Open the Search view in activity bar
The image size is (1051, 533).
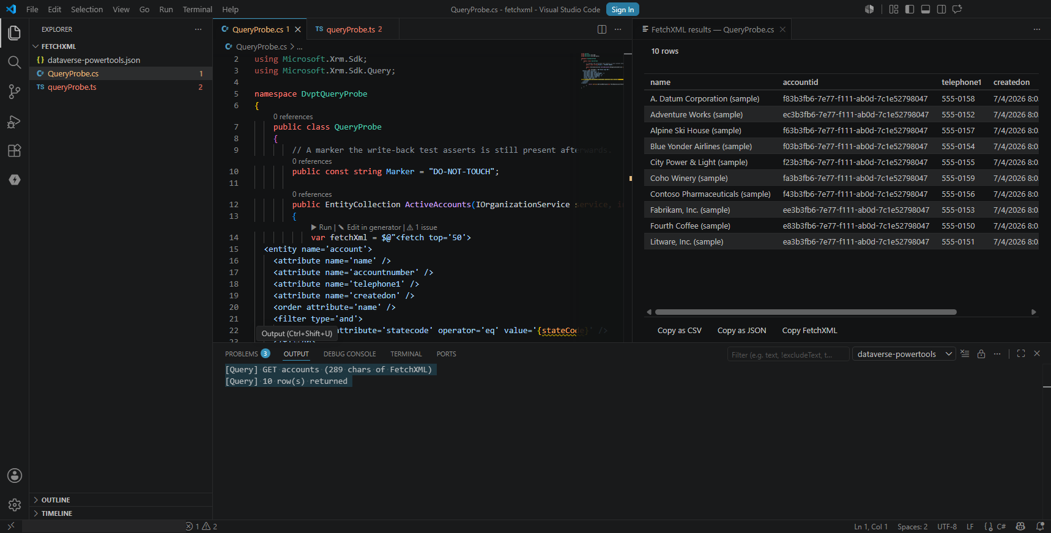pyautogui.click(x=15, y=62)
